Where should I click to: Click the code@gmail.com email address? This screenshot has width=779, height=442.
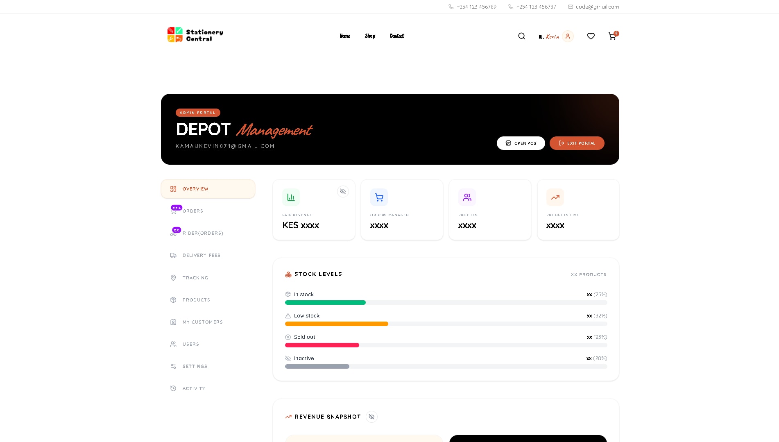coord(597,7)
